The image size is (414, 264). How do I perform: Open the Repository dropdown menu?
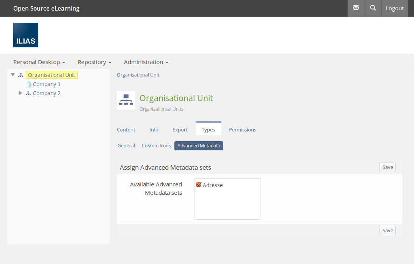click(94, 62)
